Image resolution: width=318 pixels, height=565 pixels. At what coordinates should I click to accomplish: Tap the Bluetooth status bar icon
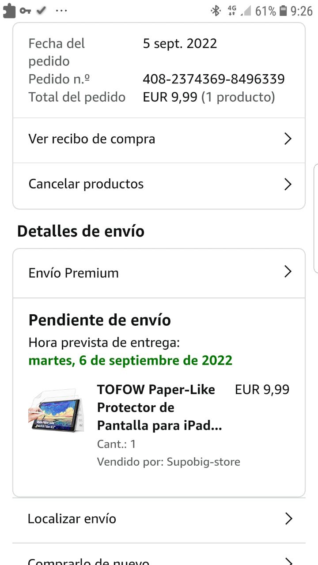(x=216, y=11)
